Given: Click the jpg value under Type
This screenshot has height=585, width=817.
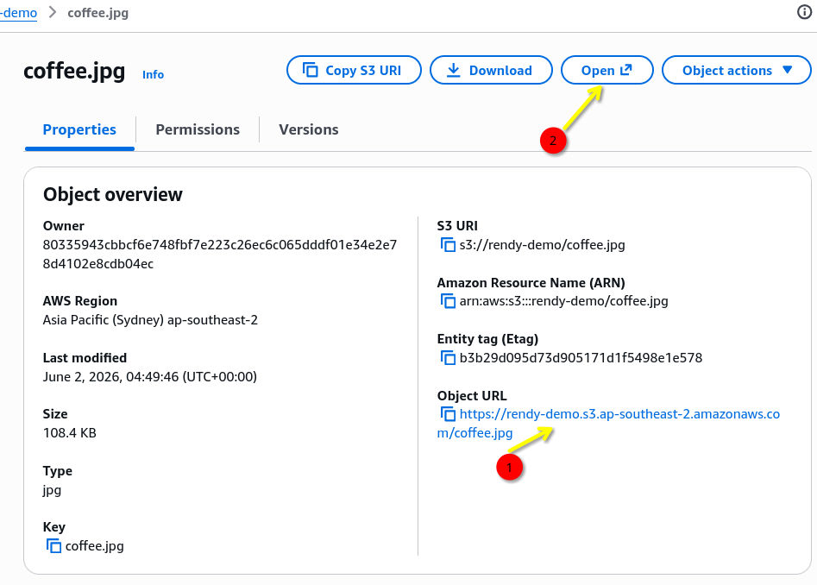Looking at the screenshot, I should click(52, 490).
